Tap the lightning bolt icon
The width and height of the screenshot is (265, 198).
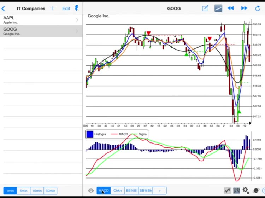[x=77, y=8]
